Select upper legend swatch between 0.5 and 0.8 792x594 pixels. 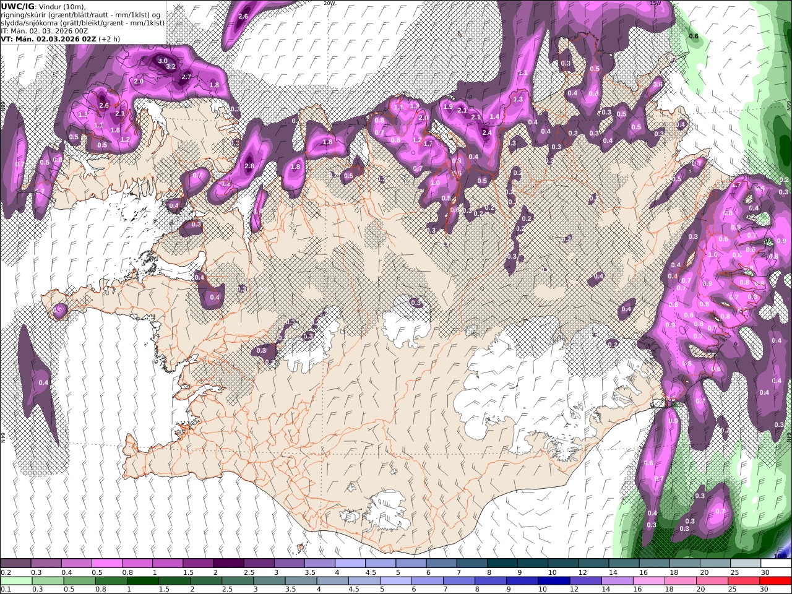click(106, 564)
